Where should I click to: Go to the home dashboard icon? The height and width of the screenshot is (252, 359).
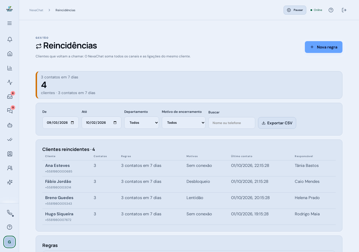(x=10, y=54)
